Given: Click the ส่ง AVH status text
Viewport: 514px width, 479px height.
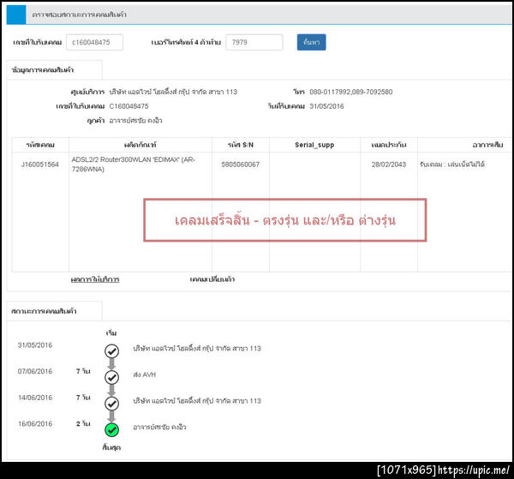Looking at the screenshot, I should (x=145, y=374).
